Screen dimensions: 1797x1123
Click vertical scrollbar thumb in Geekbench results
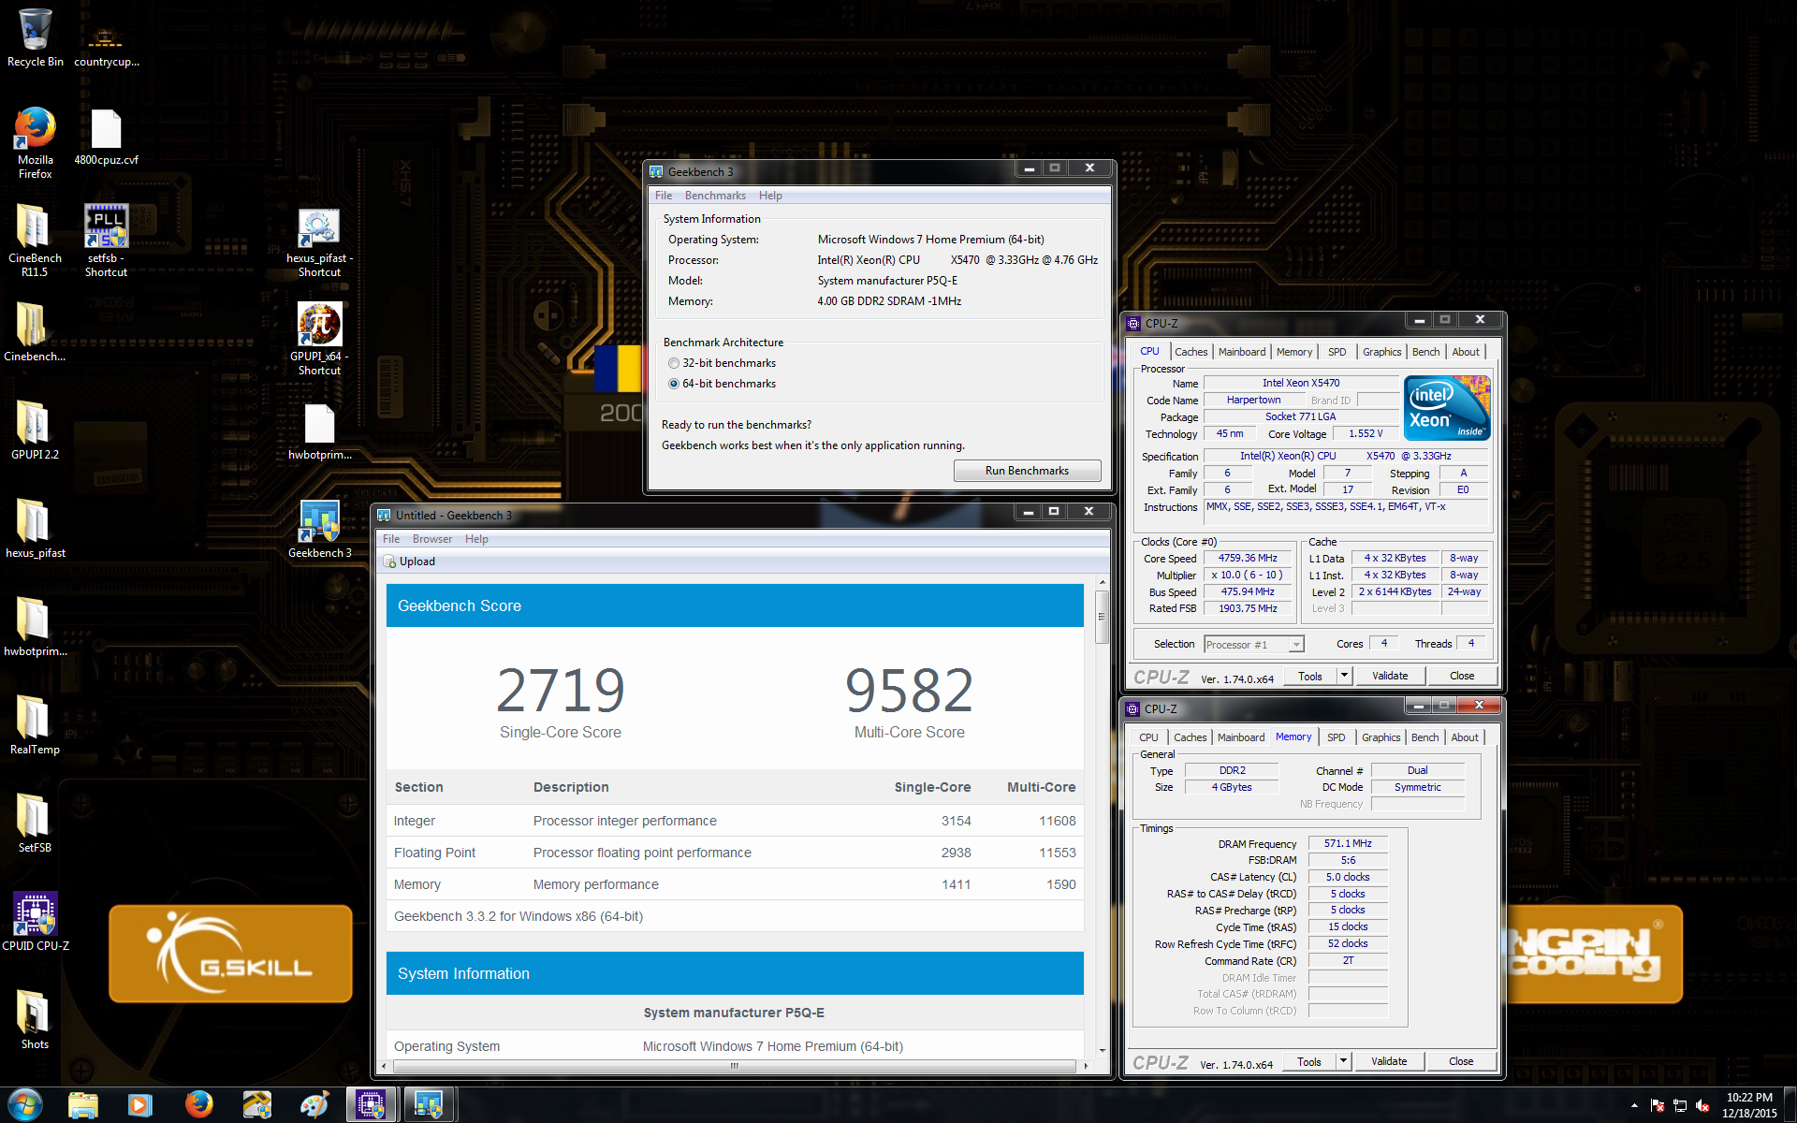pos(1102,617)
